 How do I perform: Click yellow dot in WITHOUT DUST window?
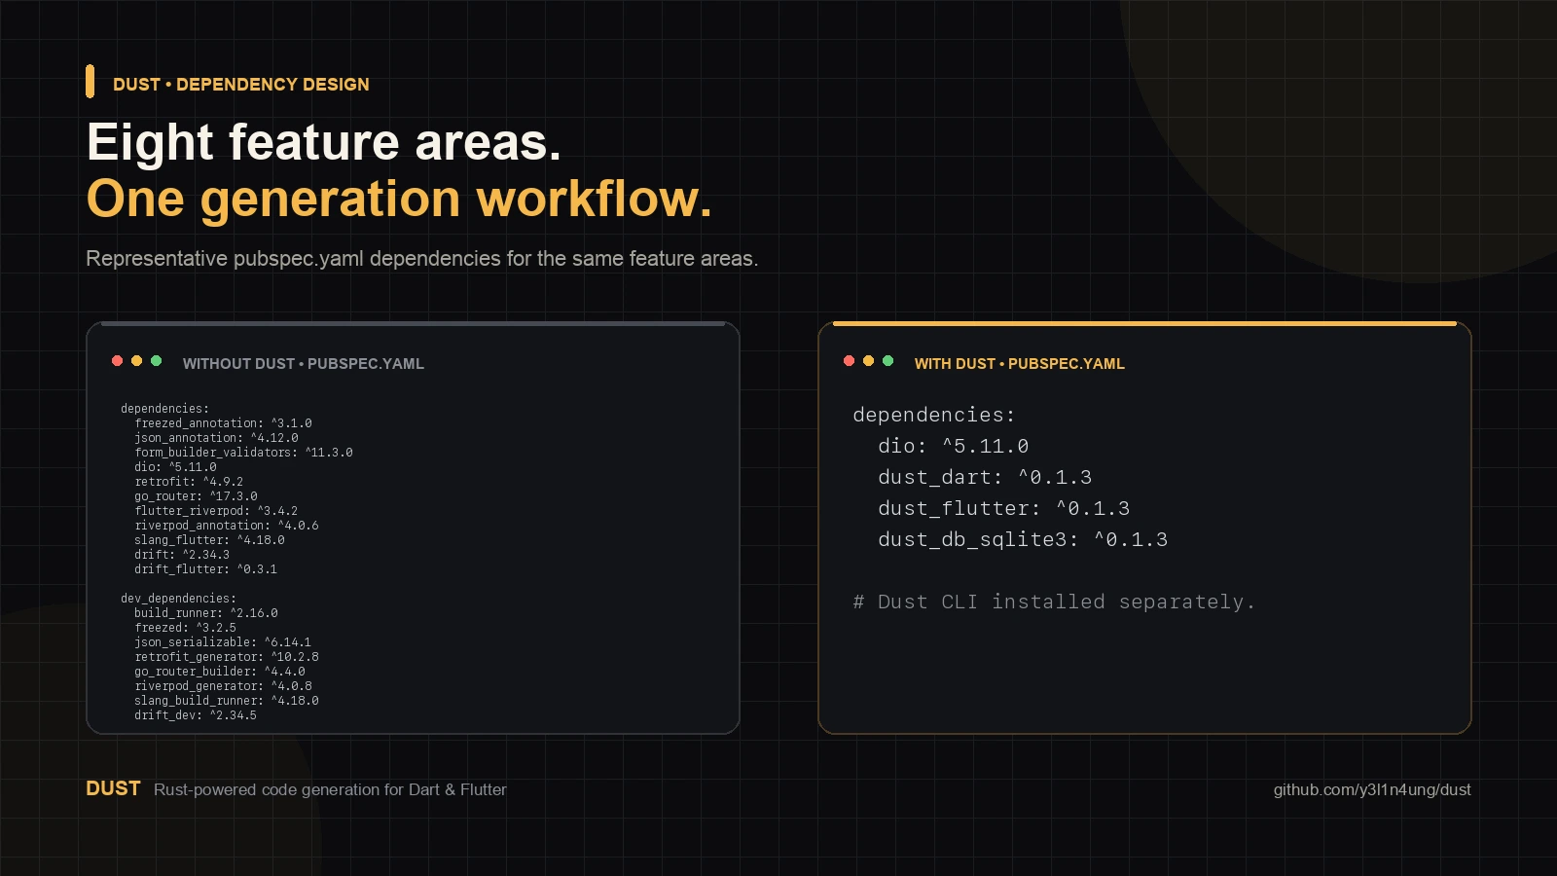coord(136,361)
